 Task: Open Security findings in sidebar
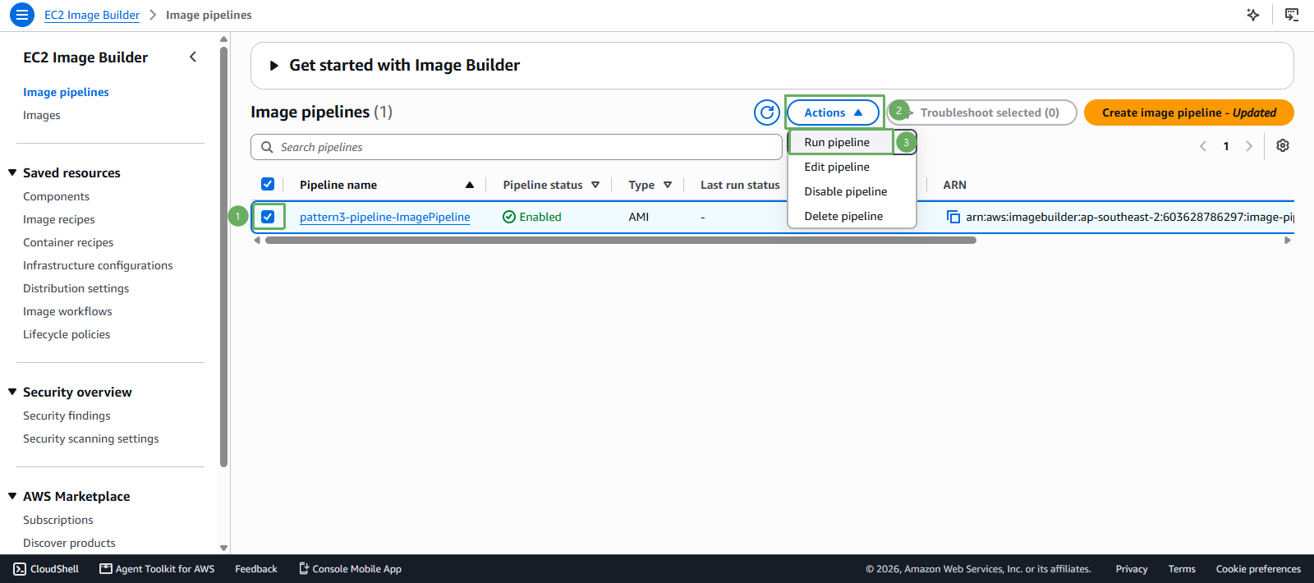[67, 415]
